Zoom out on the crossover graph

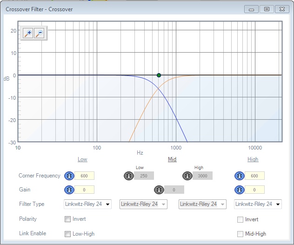39,33
